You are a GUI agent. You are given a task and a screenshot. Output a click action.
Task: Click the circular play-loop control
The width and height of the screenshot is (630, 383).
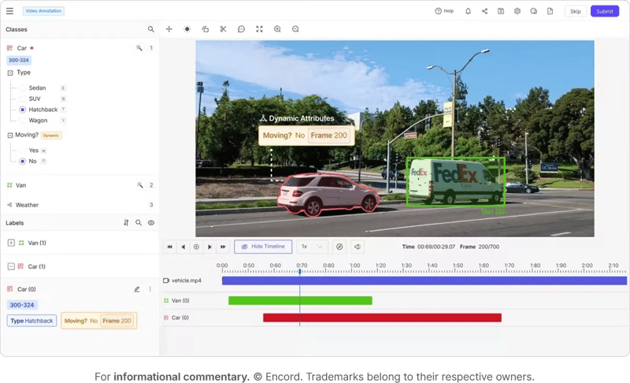tap(196, 247)
